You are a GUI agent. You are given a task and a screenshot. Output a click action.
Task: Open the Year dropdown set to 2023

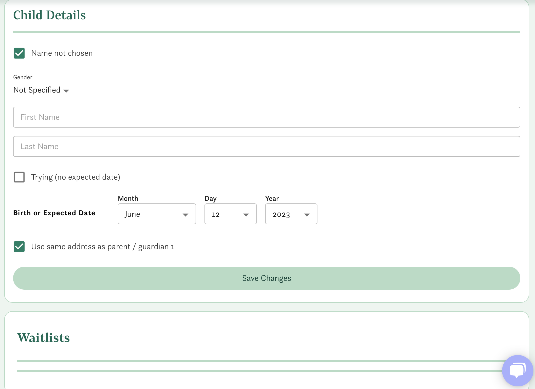[x=291, y=214]
